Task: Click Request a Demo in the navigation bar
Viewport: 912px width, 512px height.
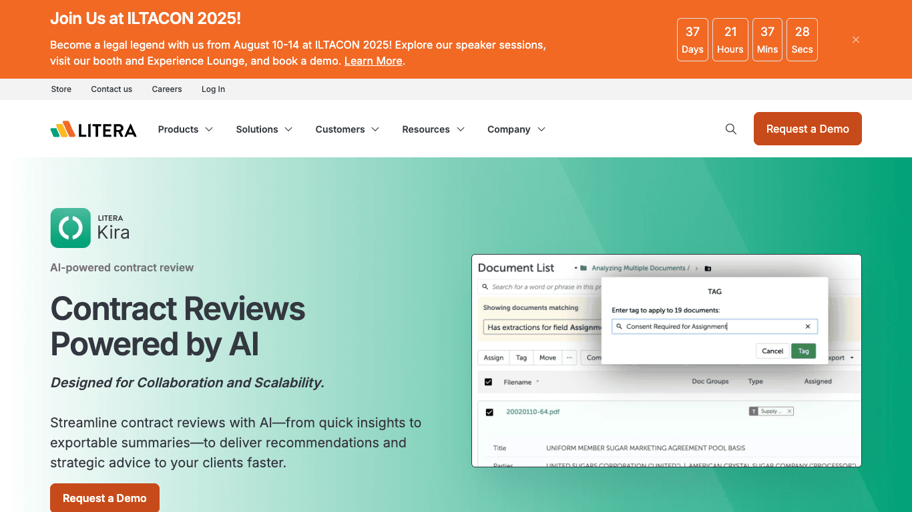Action: pyautogui.click(x=808, y=129)
